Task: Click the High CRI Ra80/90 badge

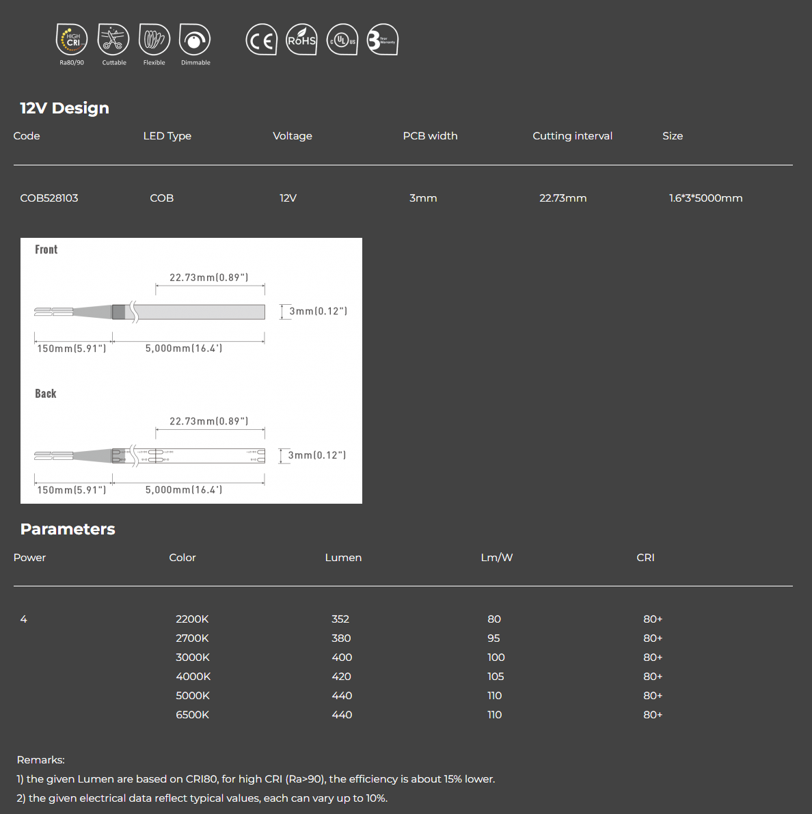Action: tap(71, 40)
